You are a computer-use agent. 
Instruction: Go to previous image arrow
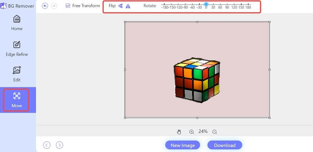coord(47,145)
